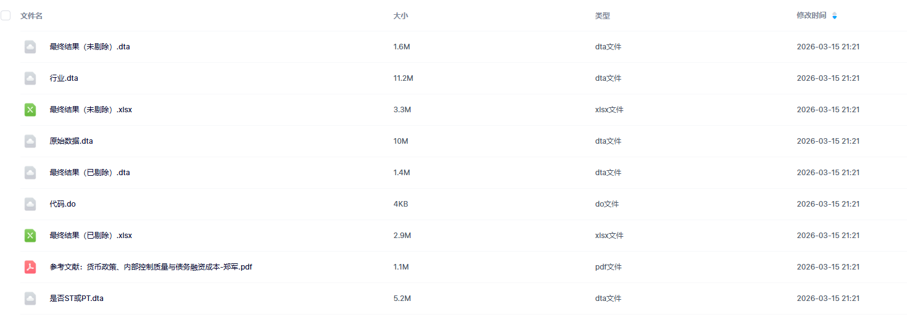The width and height of the screenshot is (907, 317).
Task: Open 参考文献 PDF by its file name
Action: point(151,267)
